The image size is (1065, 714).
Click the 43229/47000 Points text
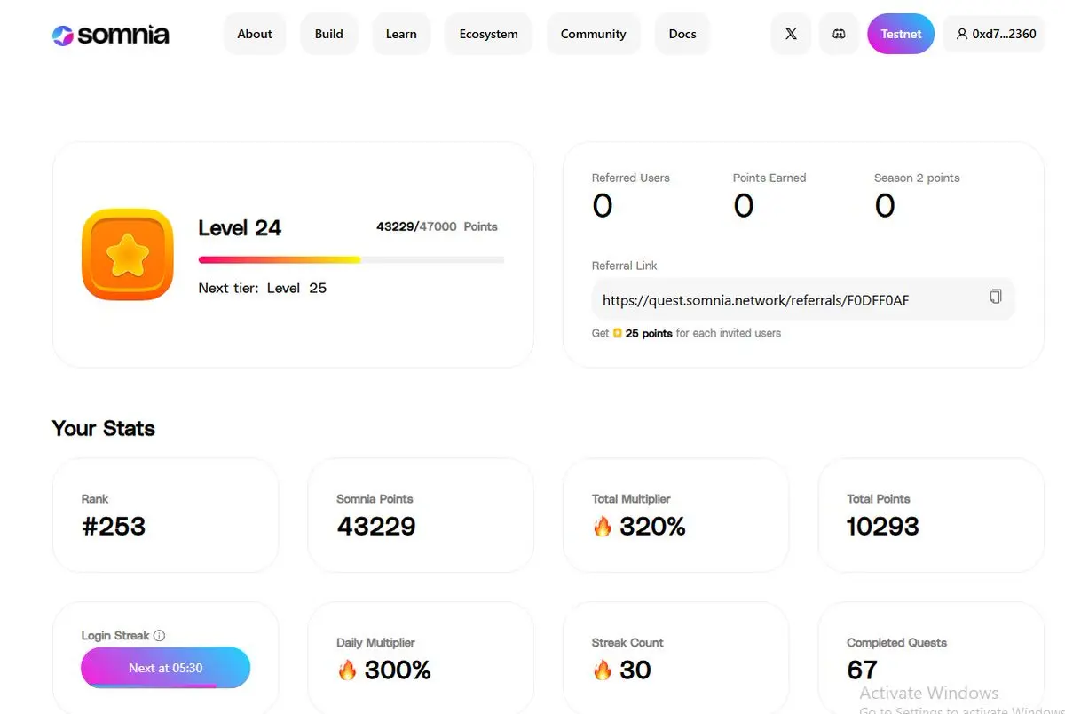pyautogui.click(x=437, y=226)
